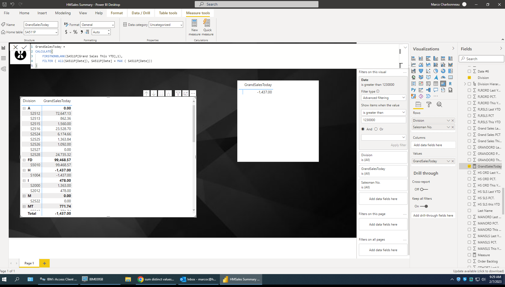Screen dimensions: 505x287
Task: Click Apply filter link
Action: click(x=398, y=145)
